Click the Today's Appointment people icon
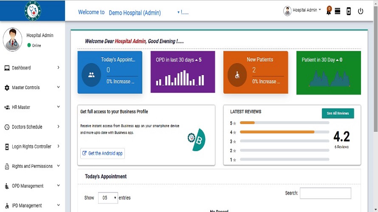The height and width of the screenshot is (212, 378). coord(91,75)
